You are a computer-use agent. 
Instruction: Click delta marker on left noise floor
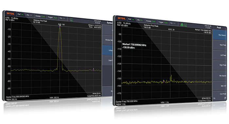(x=94, y=70)
